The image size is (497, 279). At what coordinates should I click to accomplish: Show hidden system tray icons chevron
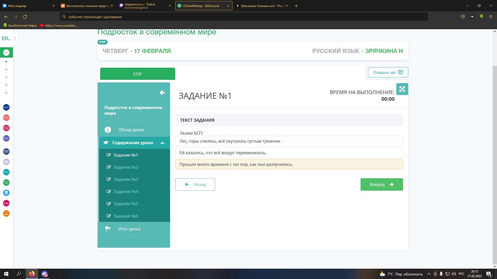(x=429, y=274)
